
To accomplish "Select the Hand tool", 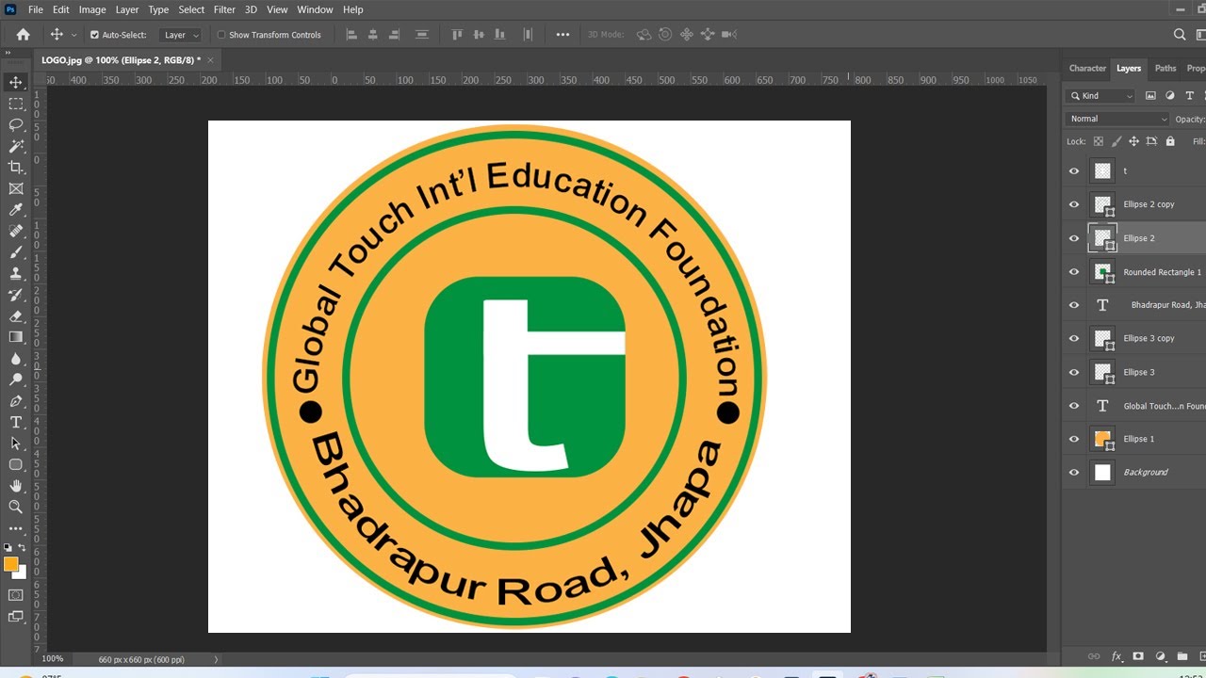I will coord(16,486).
